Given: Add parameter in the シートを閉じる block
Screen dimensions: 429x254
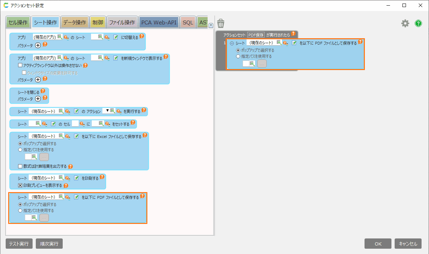Looking at the screenshot, I should pyautogui.click(x=38, y=99).
